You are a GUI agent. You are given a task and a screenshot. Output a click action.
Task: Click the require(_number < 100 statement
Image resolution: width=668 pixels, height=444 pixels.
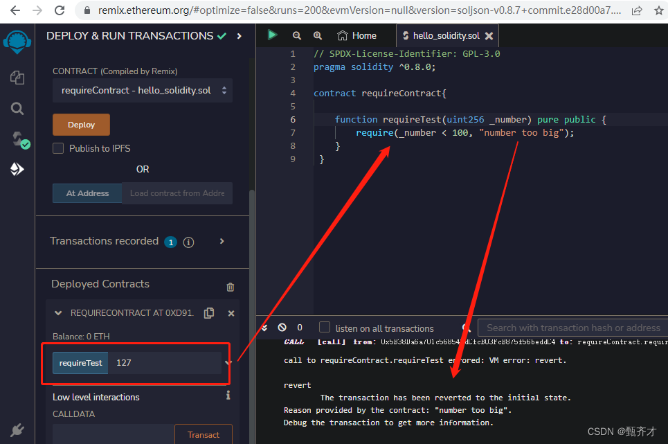tap(464, 133)
